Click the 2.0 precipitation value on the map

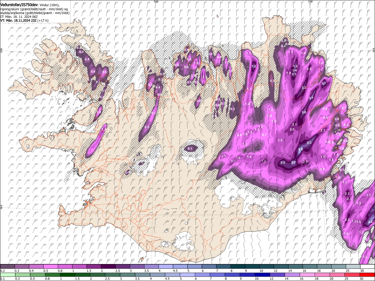[292, 129]
